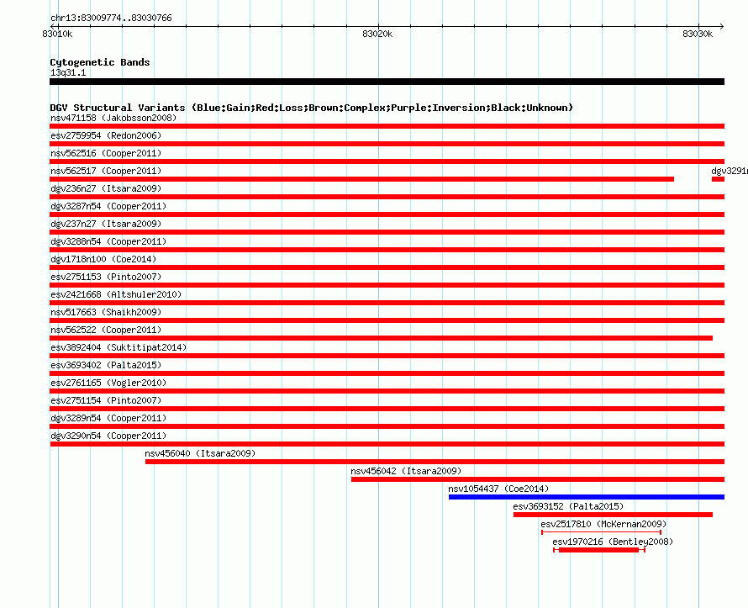Screen dimensions: 748x608
Task: Select the esv2759954 (Redon2006) variant label
Action: pyautogui.click(x=106, y=135)
